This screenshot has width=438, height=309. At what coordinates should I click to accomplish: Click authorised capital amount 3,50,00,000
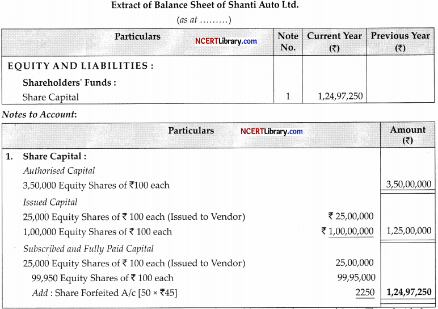click(408, 184)
